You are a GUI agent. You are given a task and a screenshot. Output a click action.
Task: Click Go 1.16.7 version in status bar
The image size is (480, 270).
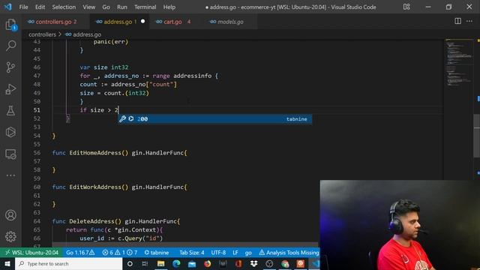coord(80,253)
